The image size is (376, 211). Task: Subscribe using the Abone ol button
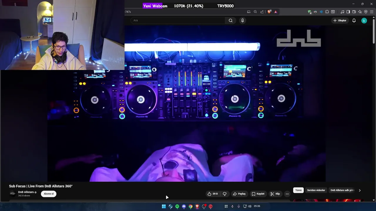(x=49, y=194)
